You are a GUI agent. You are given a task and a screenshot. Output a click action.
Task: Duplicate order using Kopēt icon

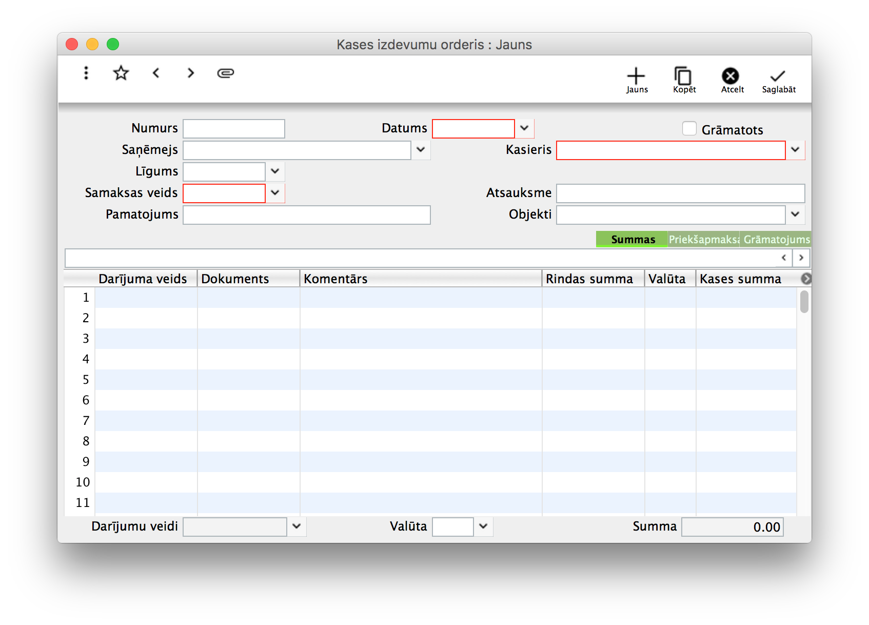tap(683, 80)
